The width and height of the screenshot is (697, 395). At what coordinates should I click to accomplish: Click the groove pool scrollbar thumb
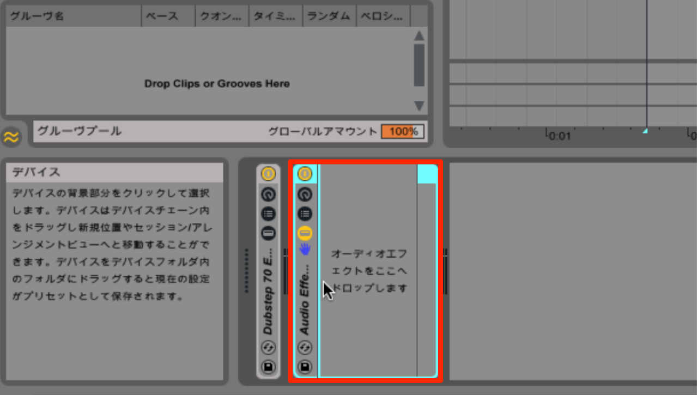pyautogui.click(x=419, y=65)
